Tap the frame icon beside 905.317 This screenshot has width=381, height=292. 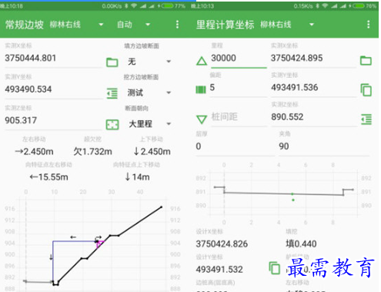click(112, 125)
